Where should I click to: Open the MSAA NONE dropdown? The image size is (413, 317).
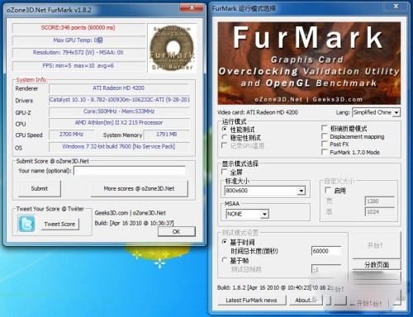pos(247,214)
